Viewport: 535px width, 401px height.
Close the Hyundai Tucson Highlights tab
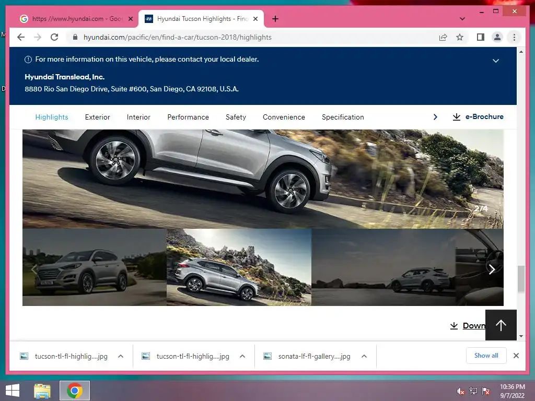click(255, 19)
